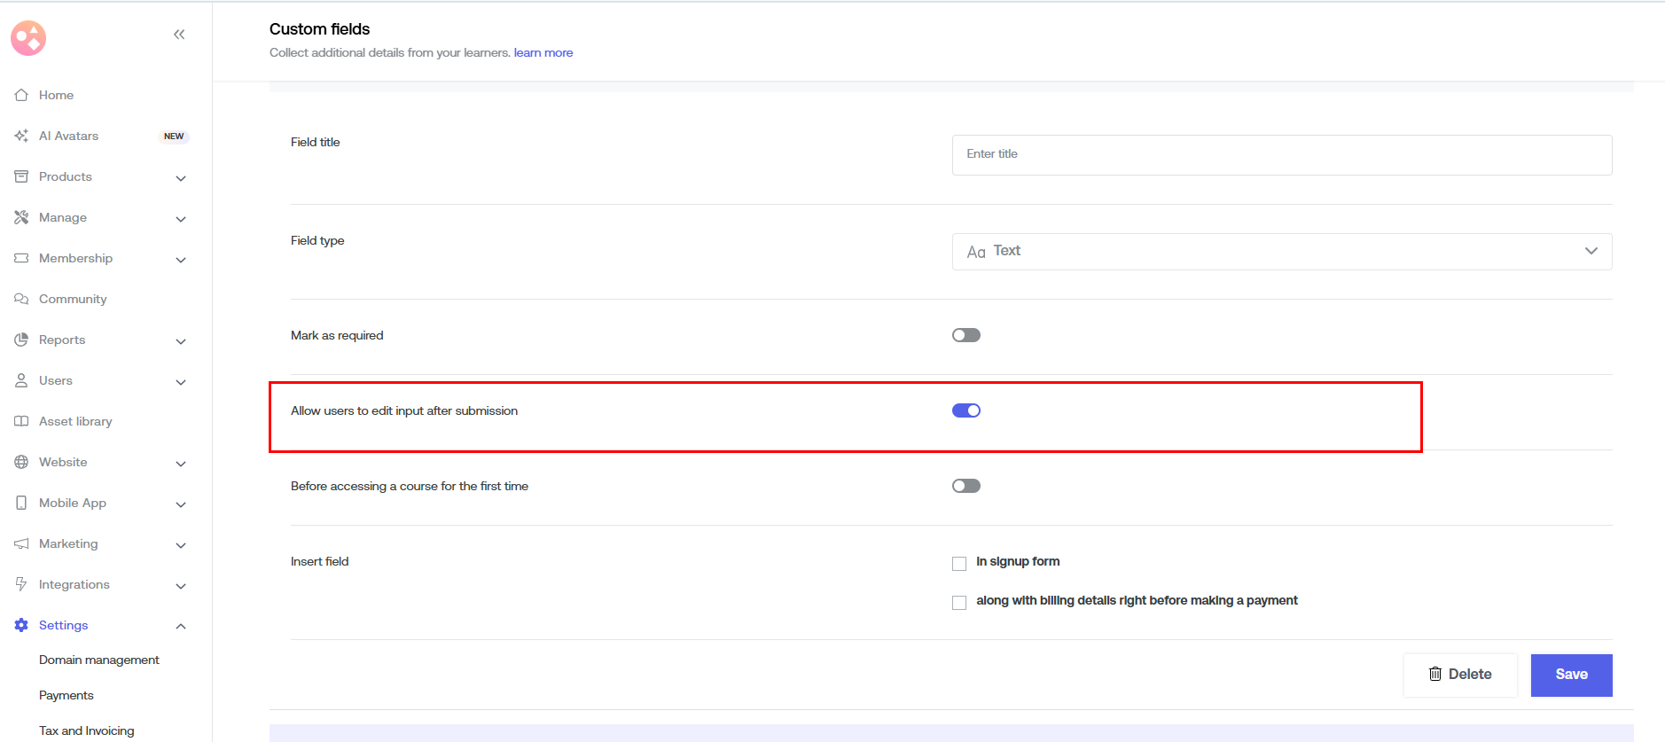Screen dimensions: 1665x742
Task: Click the Save button
Action: pyautogui.click(x=1570, y=675)
